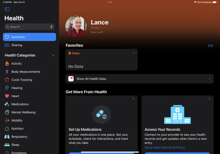The height and width of the screenshot is (154, 220).
Task: Close the Access Your Records card
Action: tap(209, 99)
